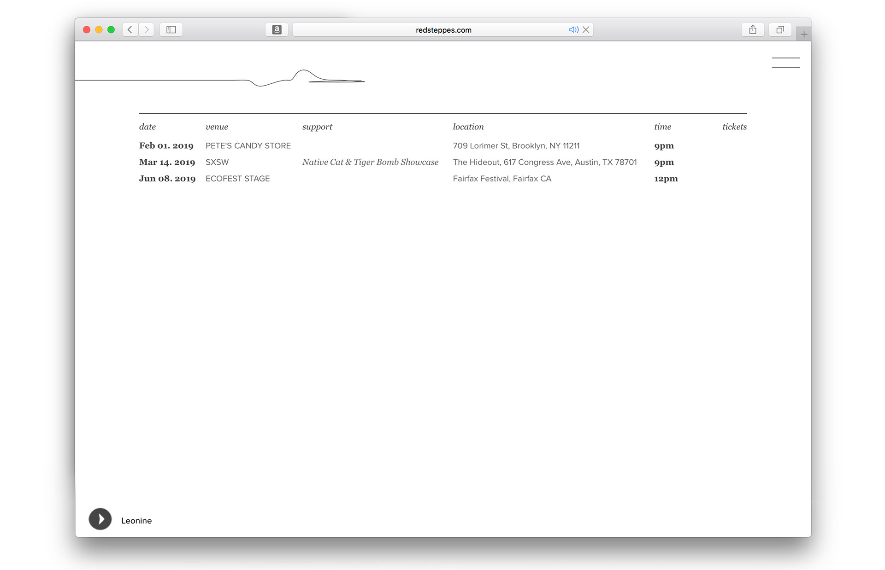Click the SXSW venue entry
The height and width of the screenshot is (570, 885).
[217, 162]
